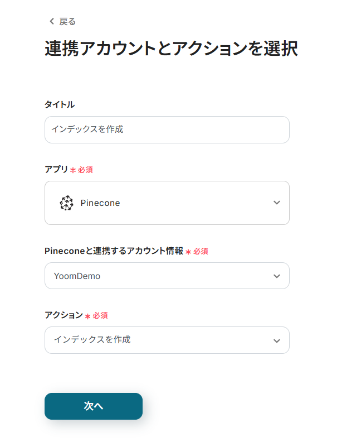Click the YoomDemo account name text
Image resolution: width=337 pixels, height=442 pixels.
pyautogui.click(x=77, y=276)
